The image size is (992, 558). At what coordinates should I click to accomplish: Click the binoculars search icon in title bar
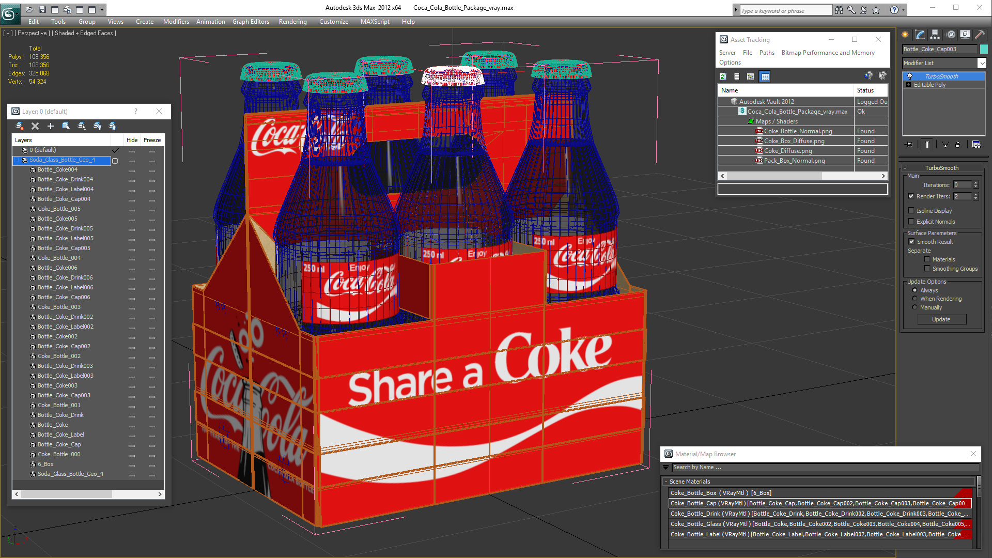[x=839, y=10]
